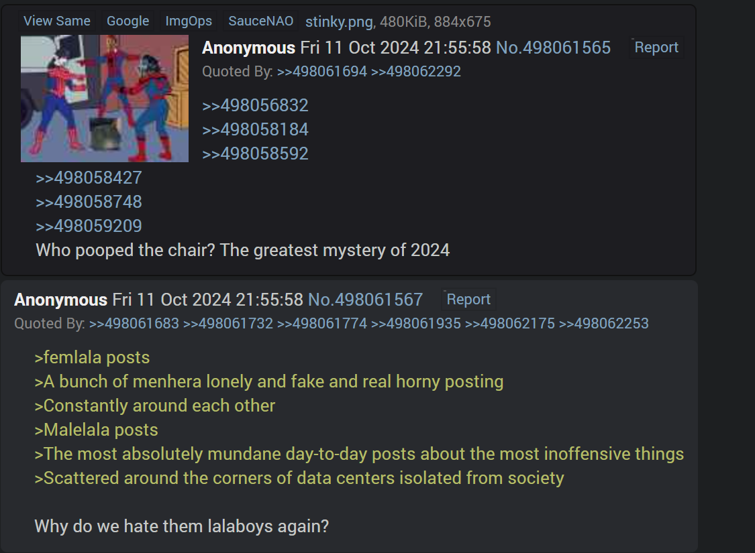Jump to quoted post >>498058592
The width and height of the screenshot is (755, 553).
pos(255,153)
